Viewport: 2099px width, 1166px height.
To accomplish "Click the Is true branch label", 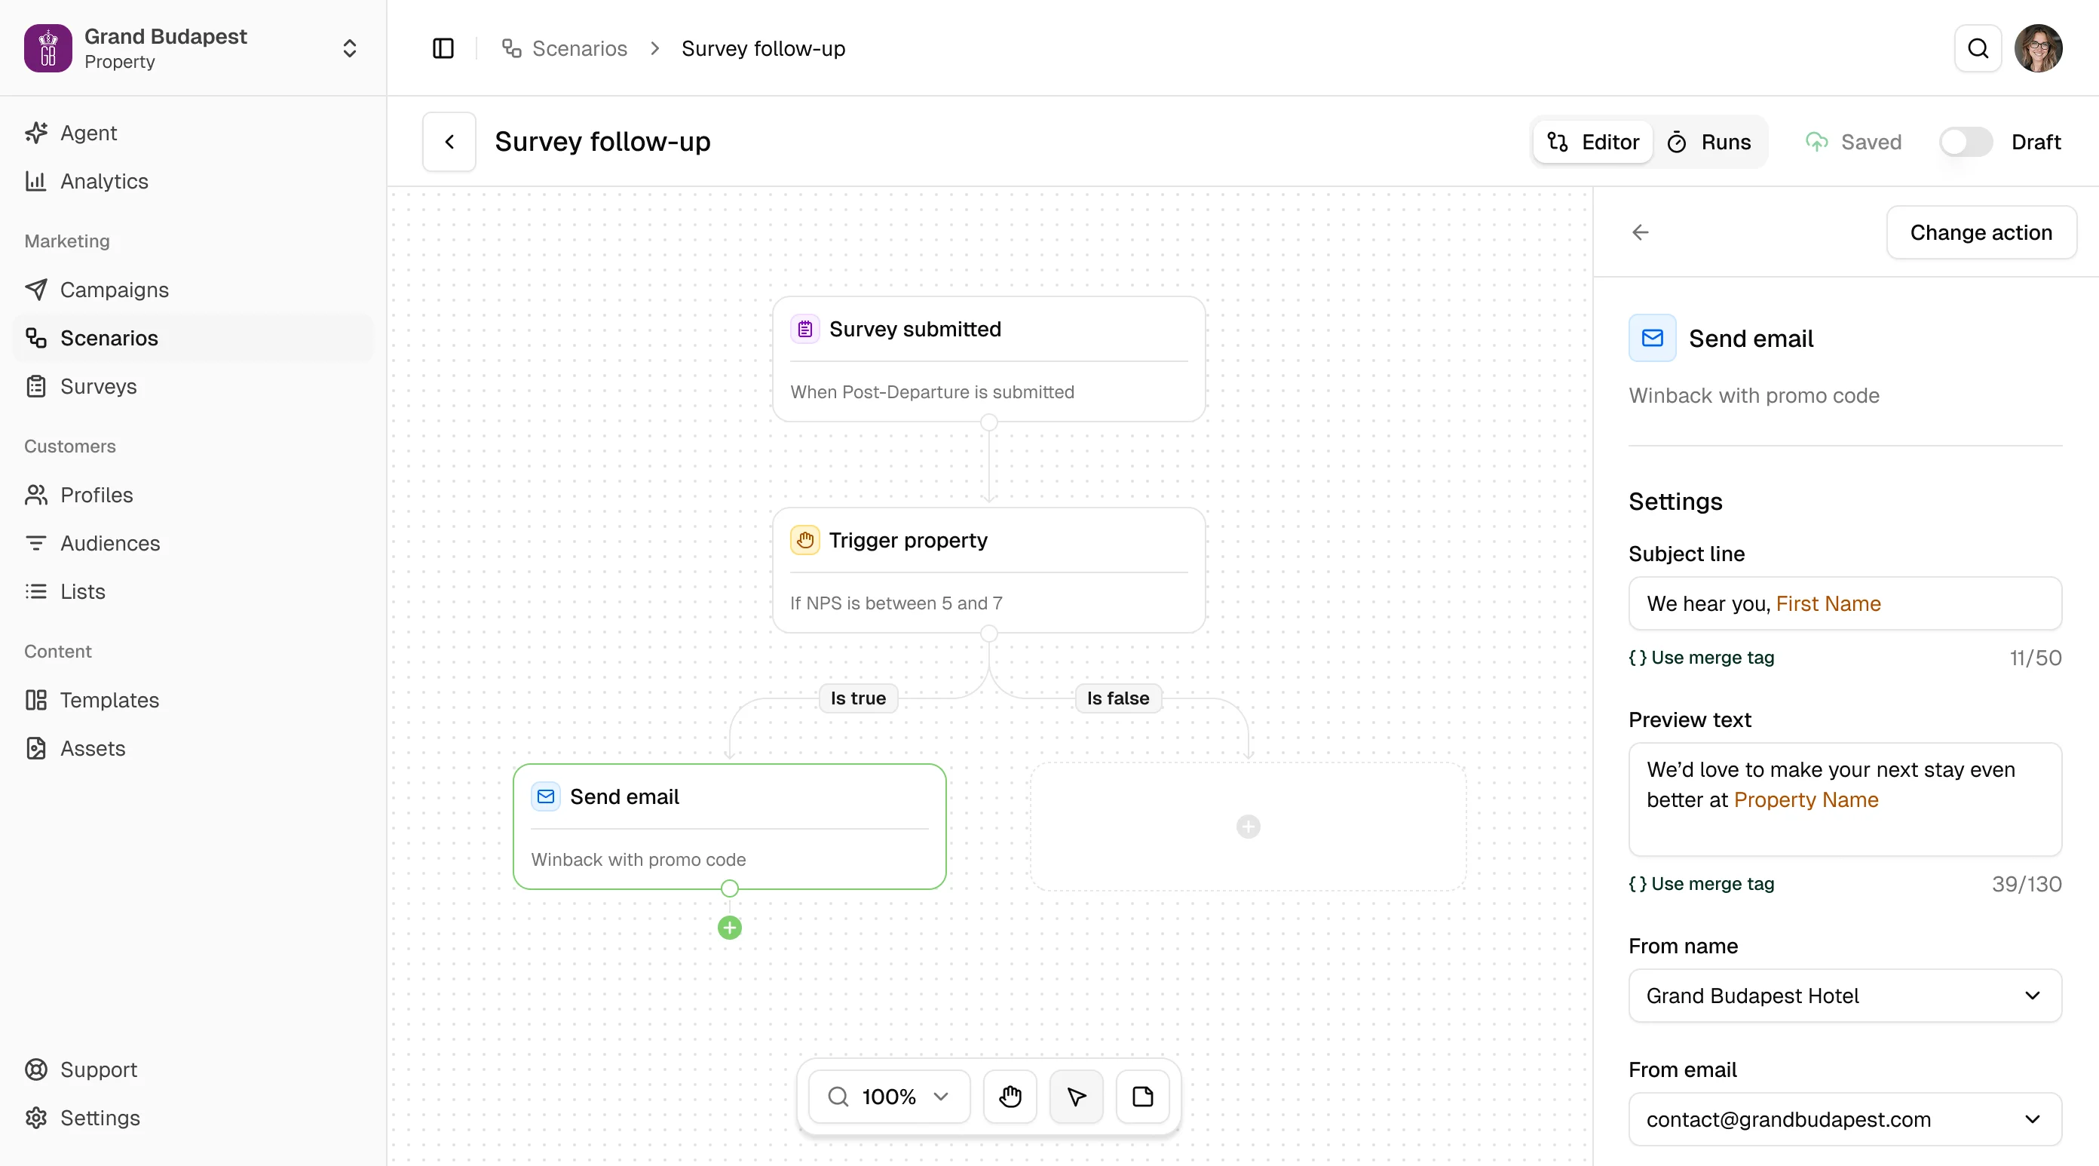I will [858, 698].
